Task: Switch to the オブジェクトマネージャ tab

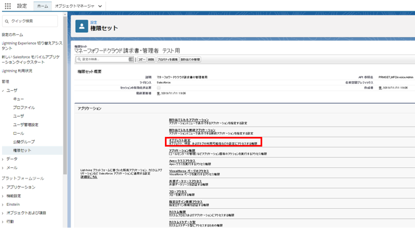Action: 74,6
